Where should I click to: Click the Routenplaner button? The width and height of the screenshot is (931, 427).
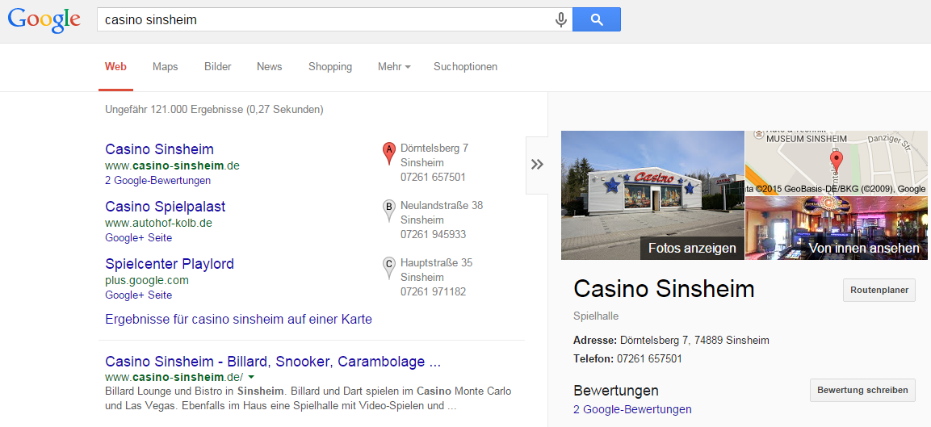click(879, 291)
